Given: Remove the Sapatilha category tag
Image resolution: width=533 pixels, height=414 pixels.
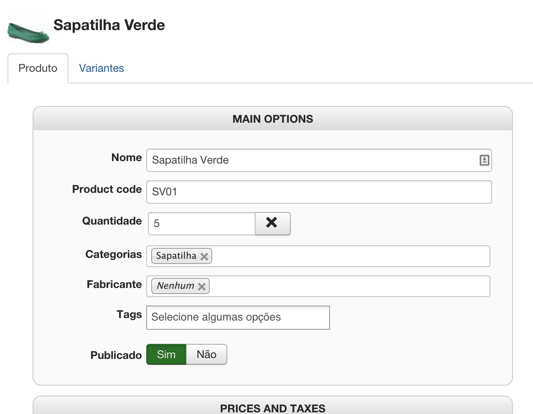Looking at the screenshot, I should click(x=204, y=256).
